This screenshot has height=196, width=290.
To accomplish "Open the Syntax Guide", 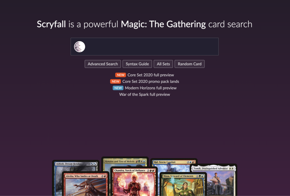I will 137,64.
